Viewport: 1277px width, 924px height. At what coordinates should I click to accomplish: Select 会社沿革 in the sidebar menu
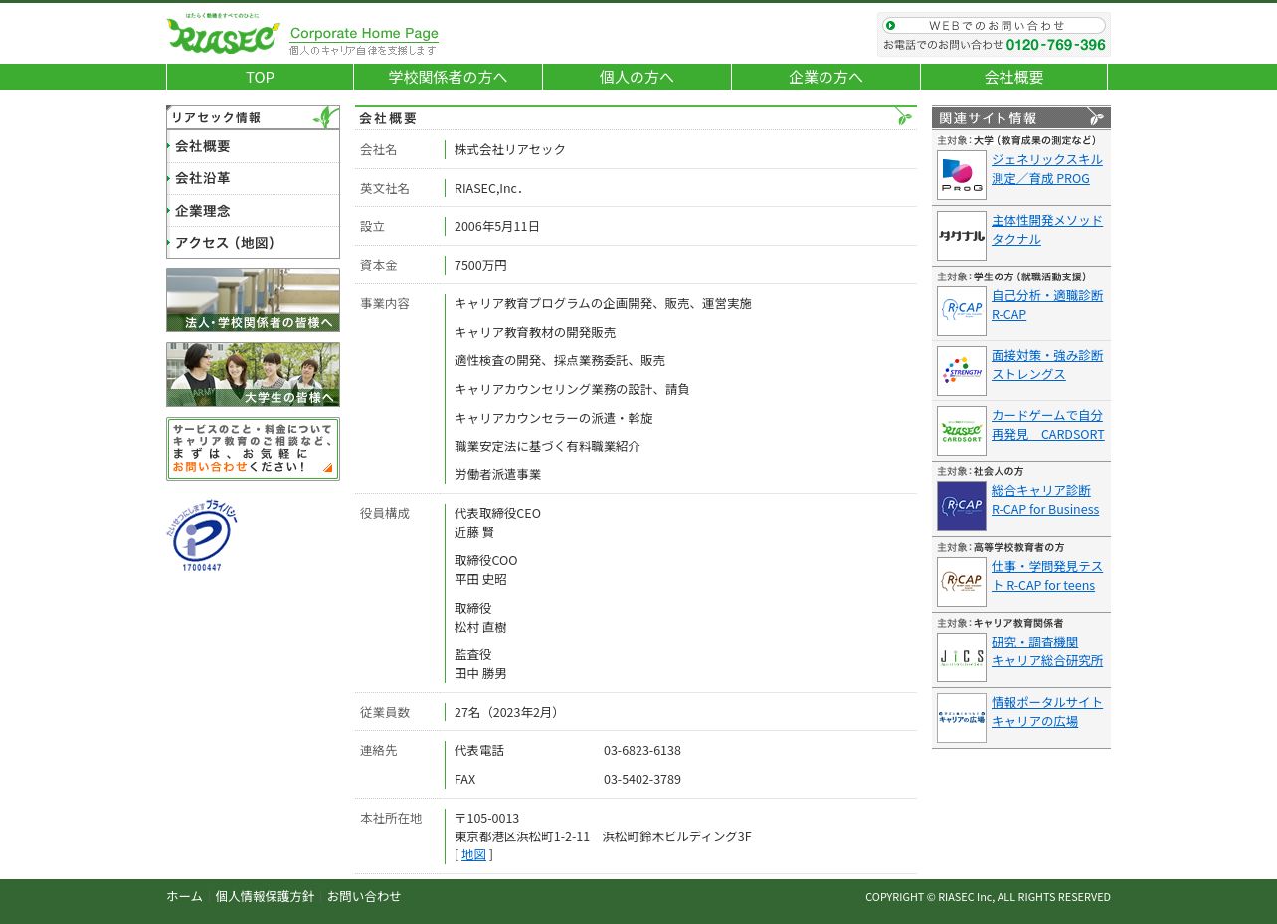pos(253,178)
